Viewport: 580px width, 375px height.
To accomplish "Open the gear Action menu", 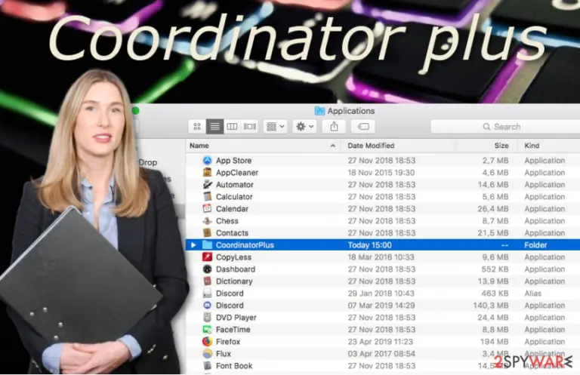I will [304, 127].
